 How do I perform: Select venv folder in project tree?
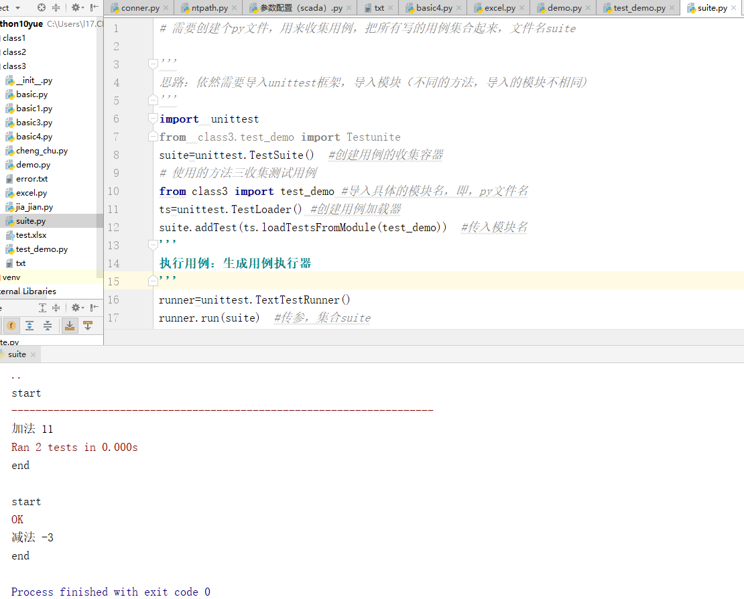(x=11, y=277)
